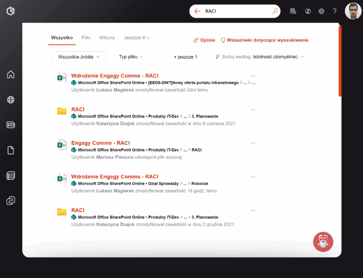
Task: Open Engagy Comms - RACI title link
Action: click(100, 143)
